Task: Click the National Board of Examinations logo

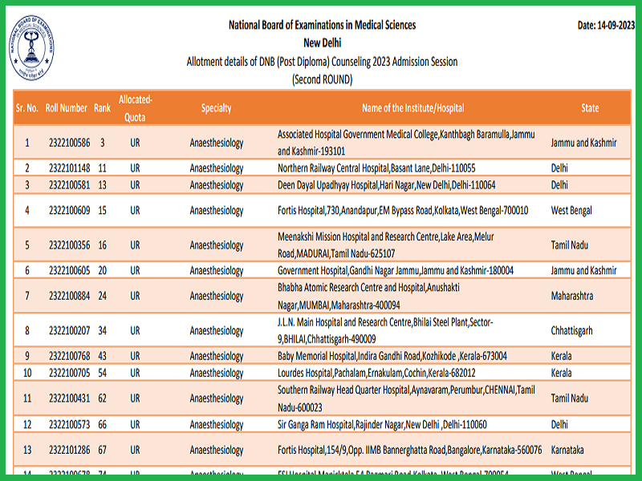Action: click(x=31, y=47)
